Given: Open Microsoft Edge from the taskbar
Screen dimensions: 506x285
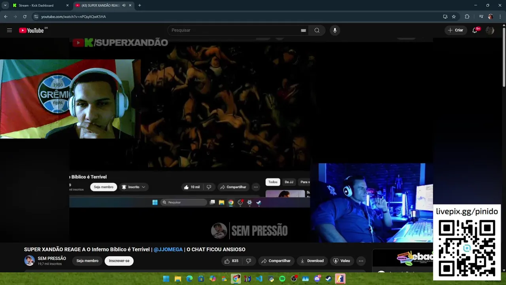Looking at the screenshot, I should [189, 279].
